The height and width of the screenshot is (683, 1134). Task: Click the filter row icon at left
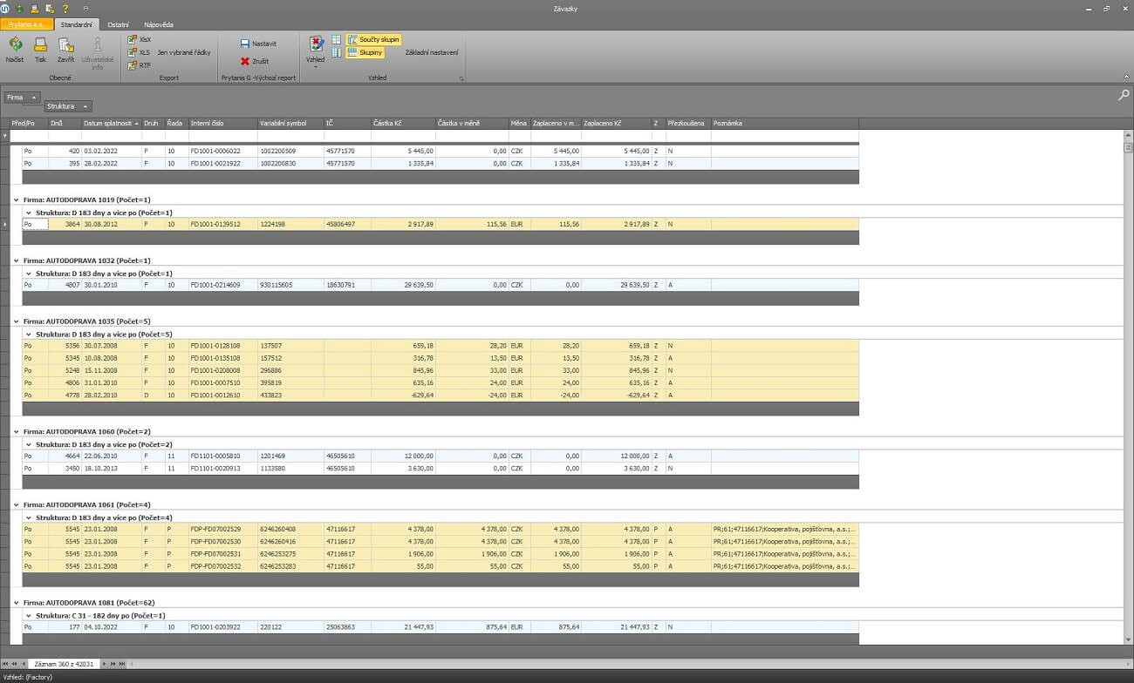click(x=4, y=136)
